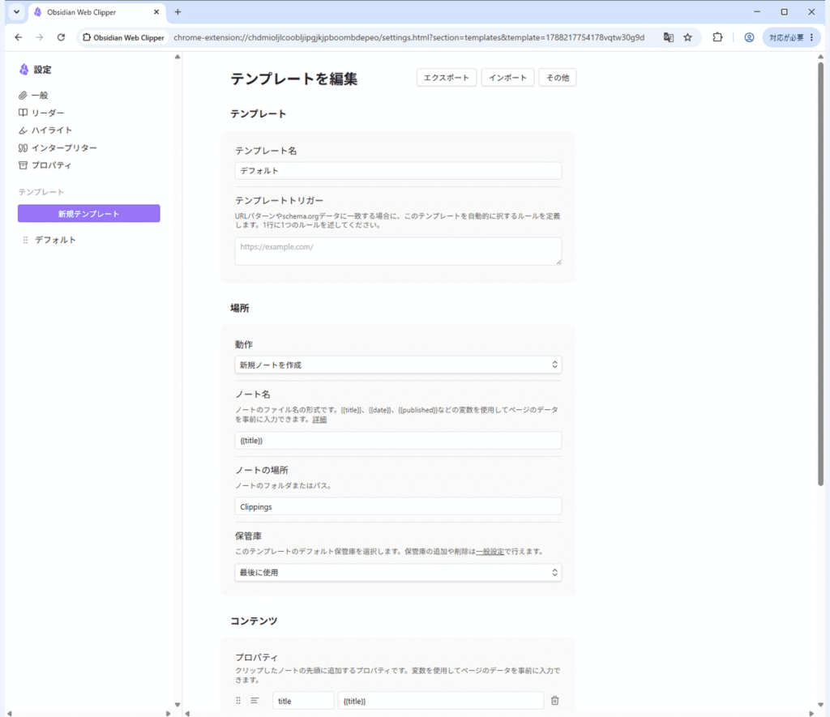
Task: Focus the ノートの場所 field with Clippings
Action: click(398, 506)
